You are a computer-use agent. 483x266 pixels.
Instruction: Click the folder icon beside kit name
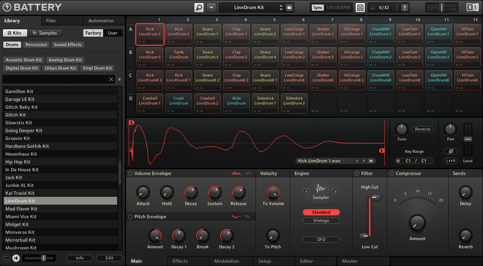289,7
